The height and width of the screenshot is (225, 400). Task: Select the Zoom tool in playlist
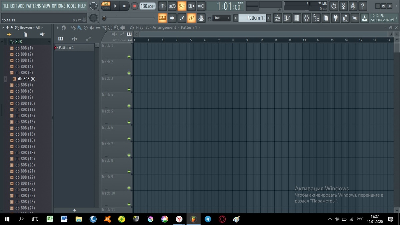pos(116,28)
